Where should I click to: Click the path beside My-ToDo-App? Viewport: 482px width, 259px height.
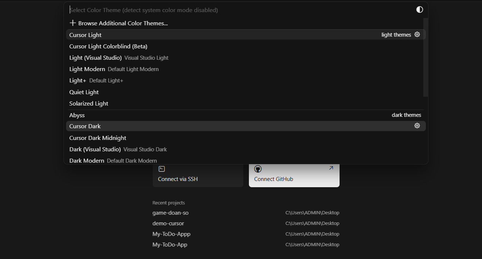[312, 244]
